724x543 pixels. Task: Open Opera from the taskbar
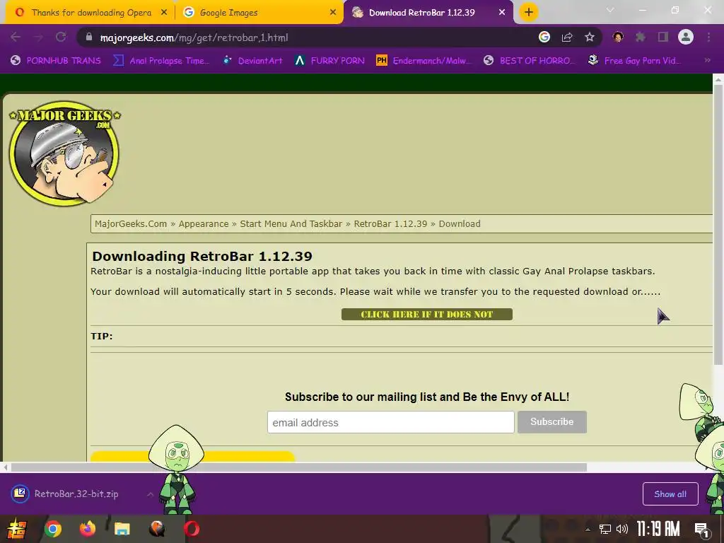(192, 529)
